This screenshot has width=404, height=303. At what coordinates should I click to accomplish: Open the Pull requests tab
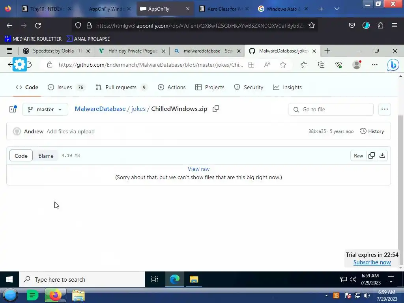click(121, 87)
